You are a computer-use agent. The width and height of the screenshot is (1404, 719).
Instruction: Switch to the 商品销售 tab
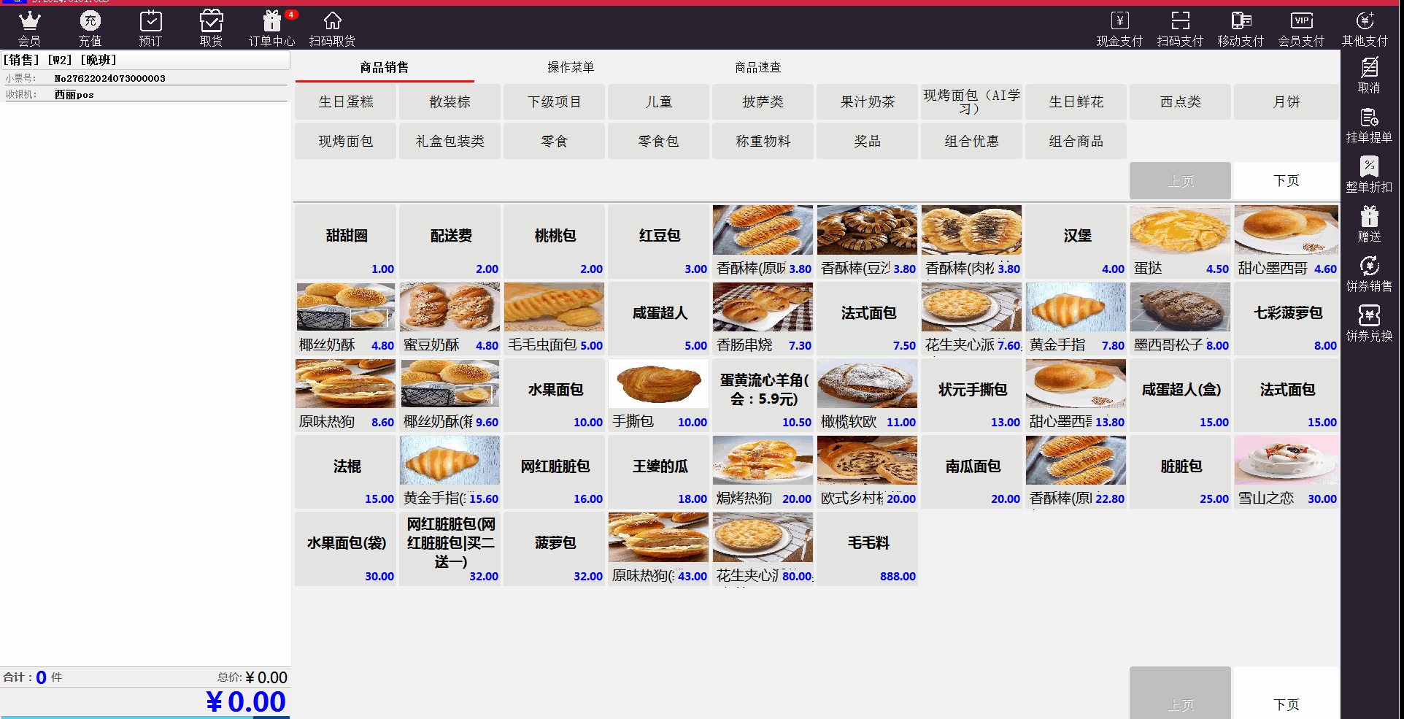[x=385, y=67]
